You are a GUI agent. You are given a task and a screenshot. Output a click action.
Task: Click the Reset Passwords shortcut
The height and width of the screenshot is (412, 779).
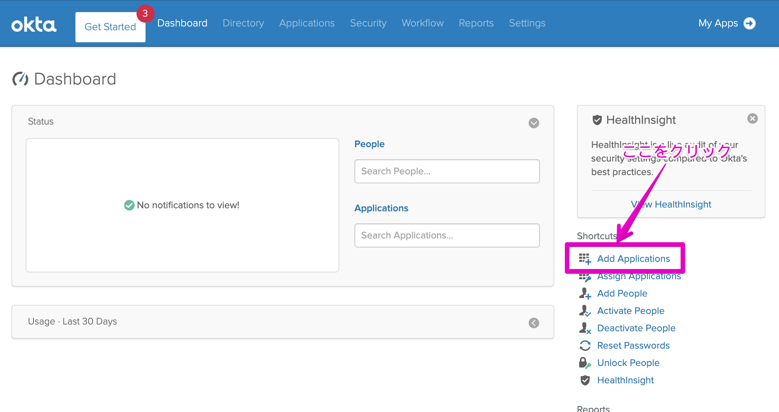(633, 346)
